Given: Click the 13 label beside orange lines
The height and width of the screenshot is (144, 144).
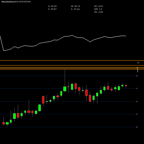Looking at the screenshot, I should (x=138, y=63).
